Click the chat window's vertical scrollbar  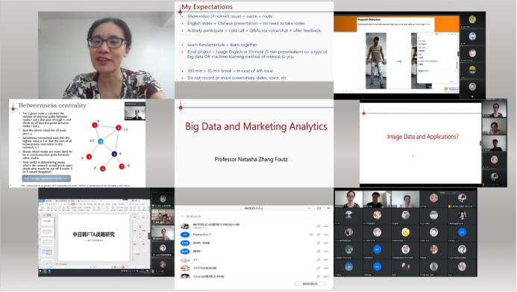457,65
